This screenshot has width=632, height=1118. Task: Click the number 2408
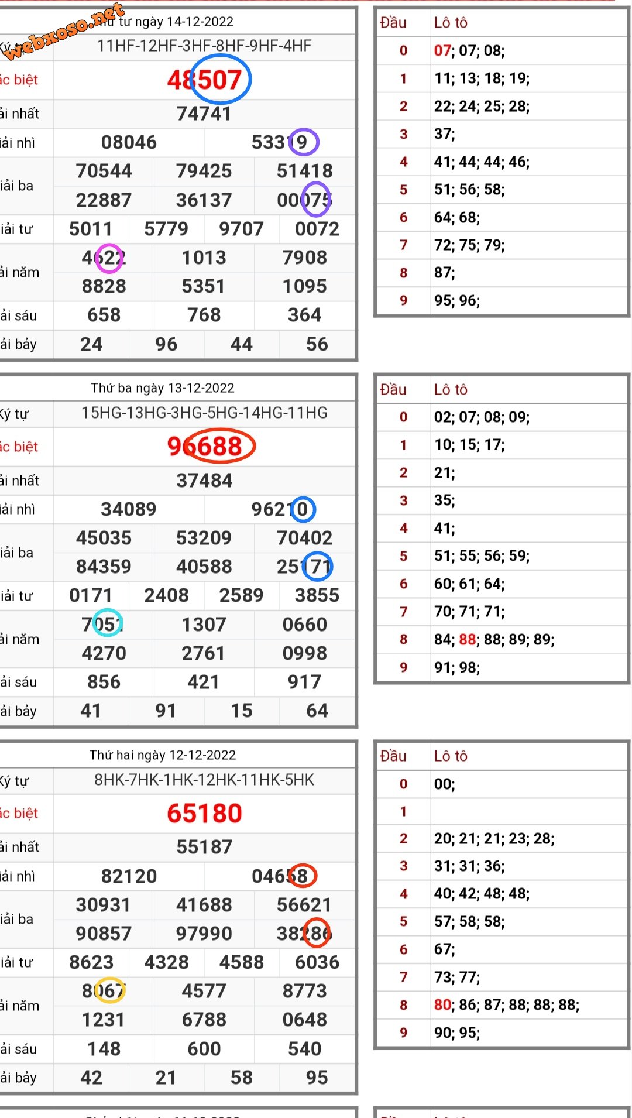[166, 595]
